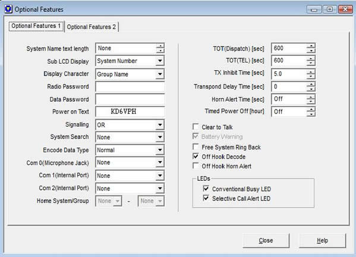Open the Sub LCD Display dropdown
The width and height of the screenshot is (356, 257).
point(160,61)
